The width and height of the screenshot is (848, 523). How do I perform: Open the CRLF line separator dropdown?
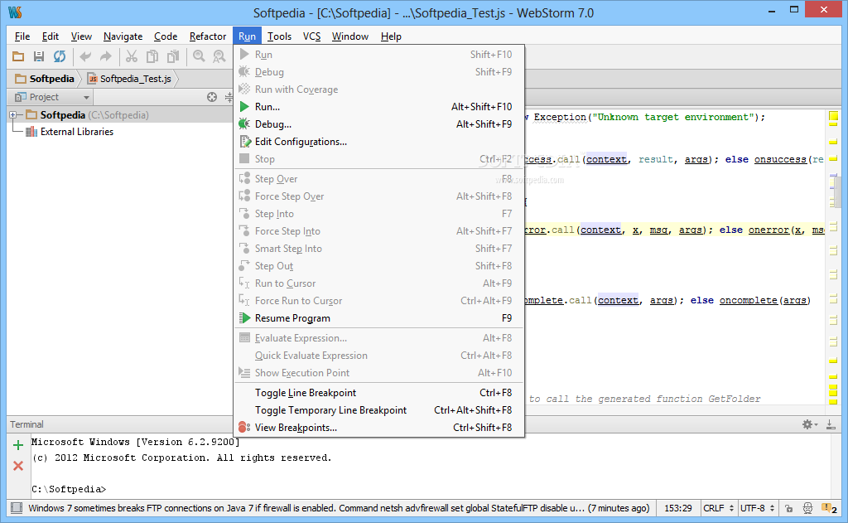tap(718, 508)
